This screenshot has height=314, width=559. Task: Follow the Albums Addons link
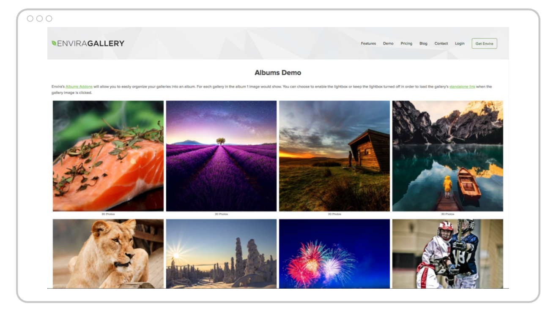point(79,87)
